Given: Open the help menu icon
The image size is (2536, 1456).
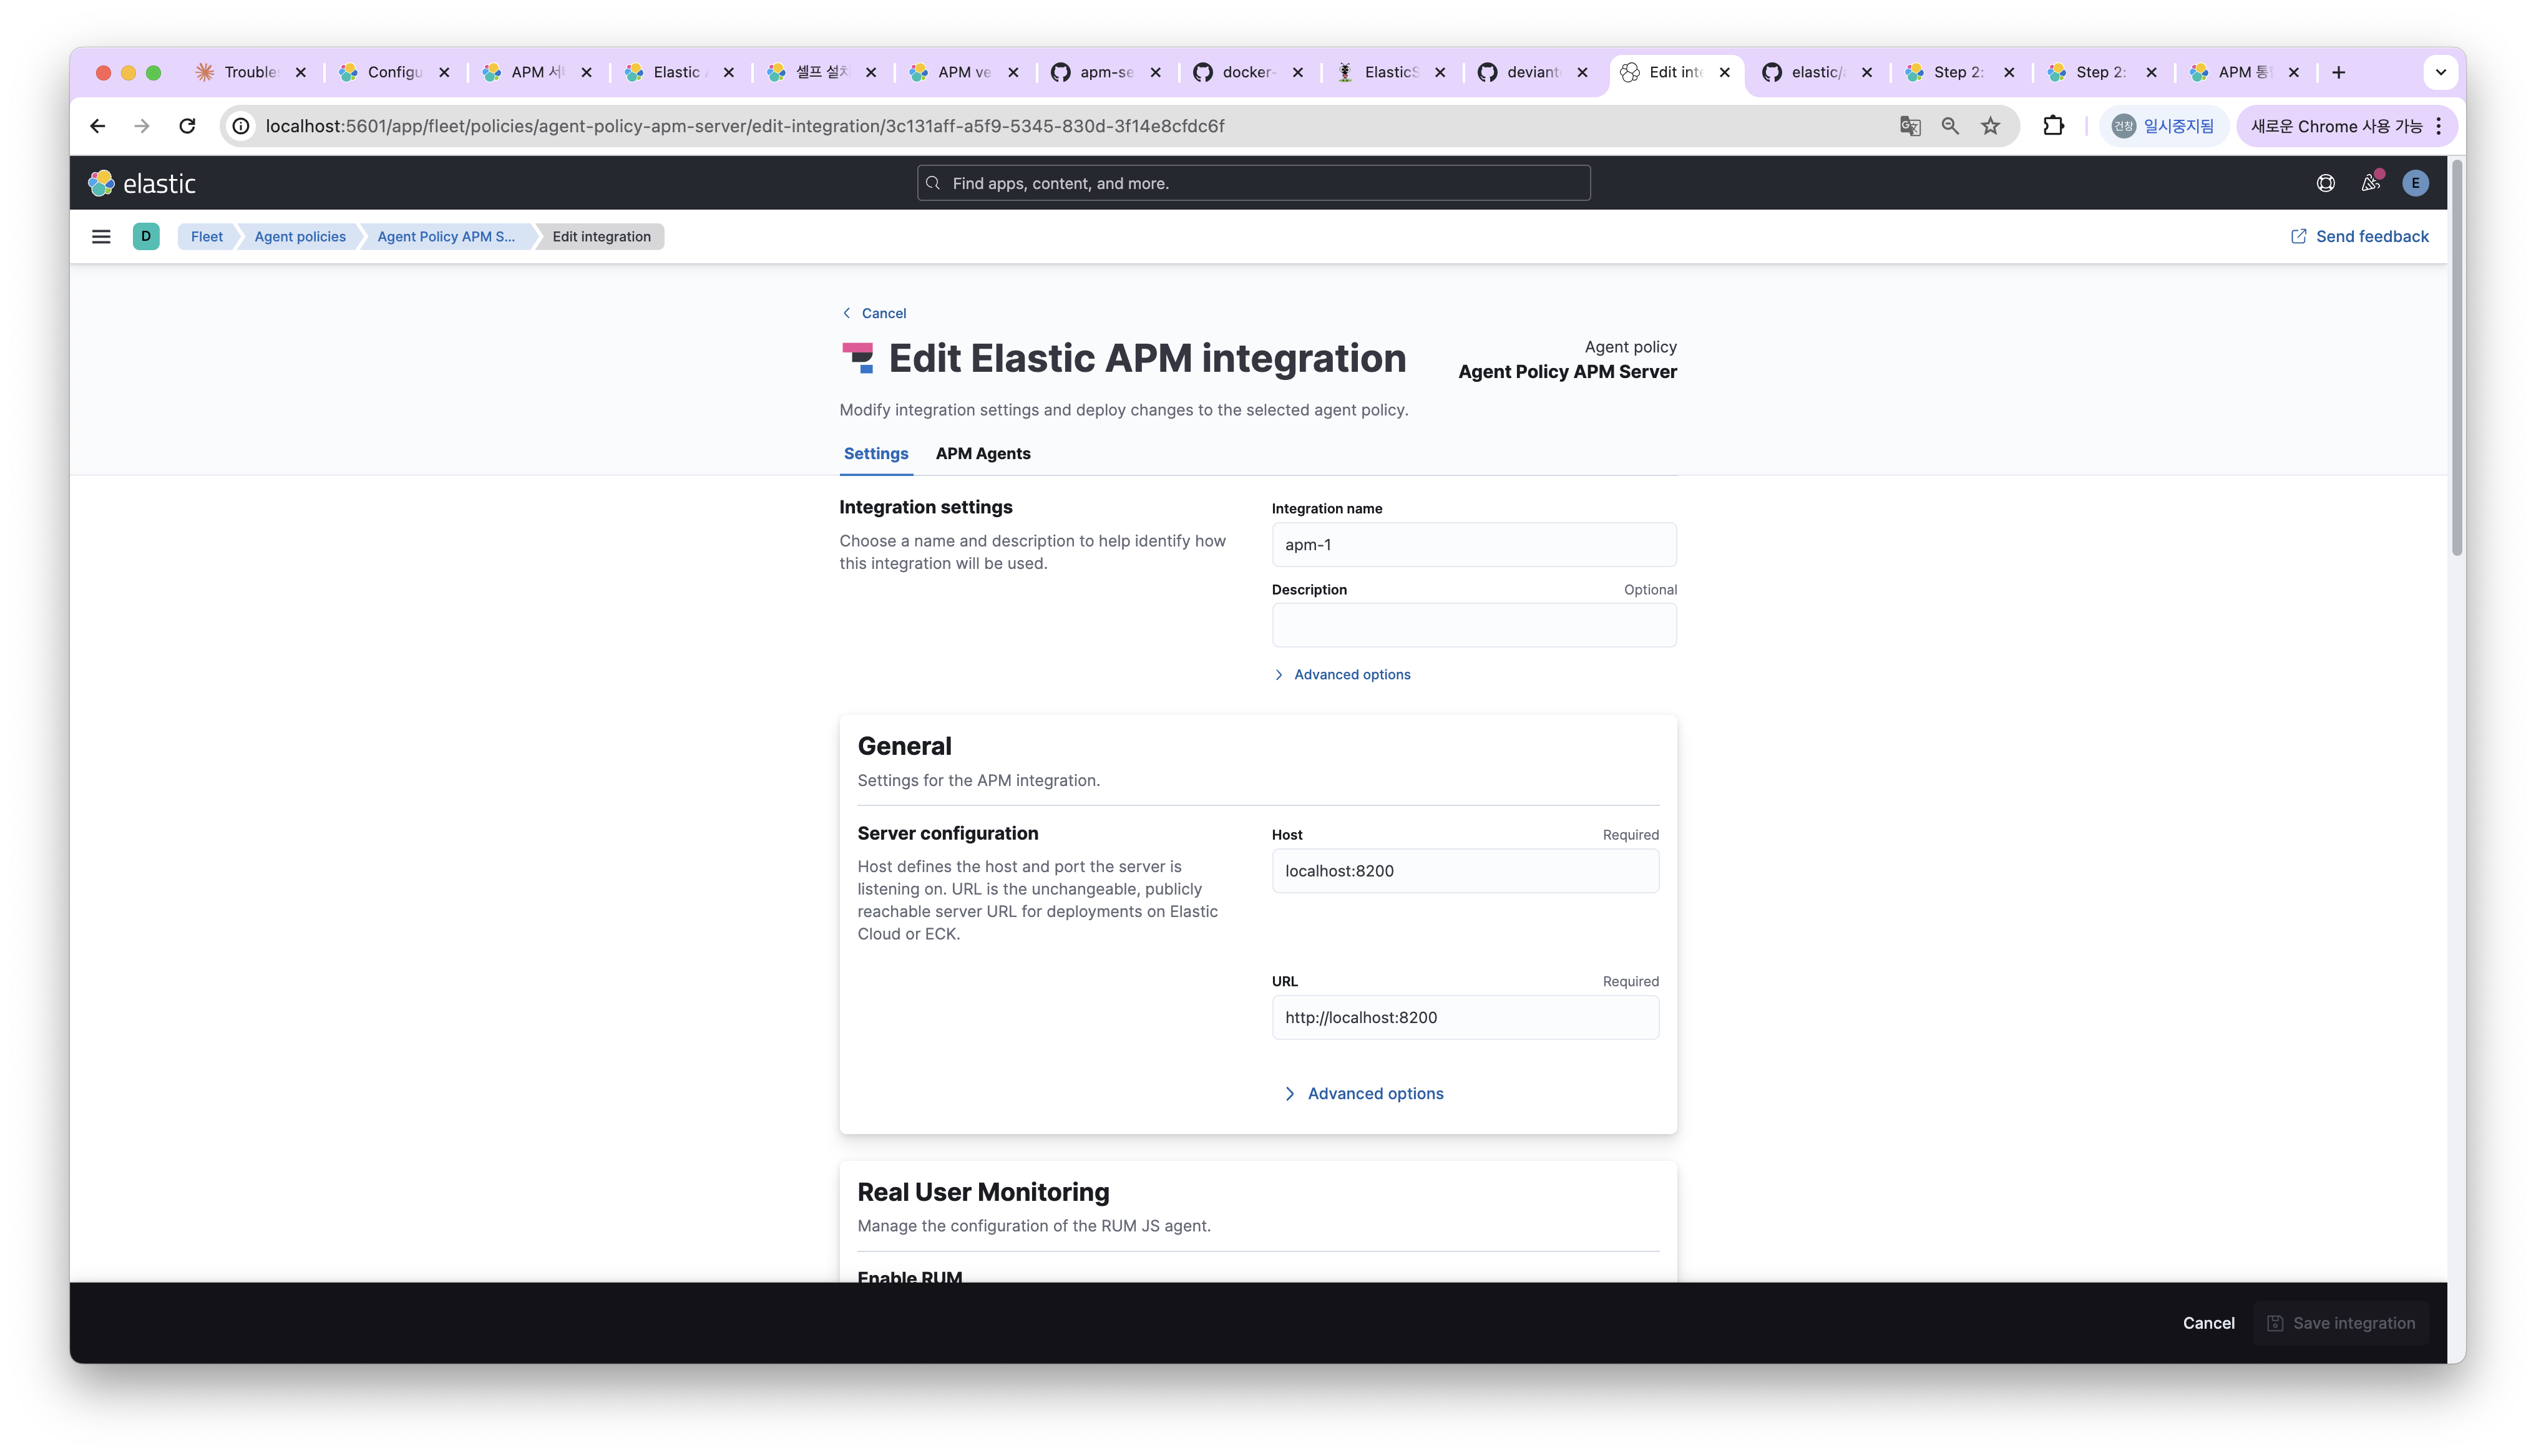Looking at the screenshot, I should pyautogui.click(x=2325, y=183).
